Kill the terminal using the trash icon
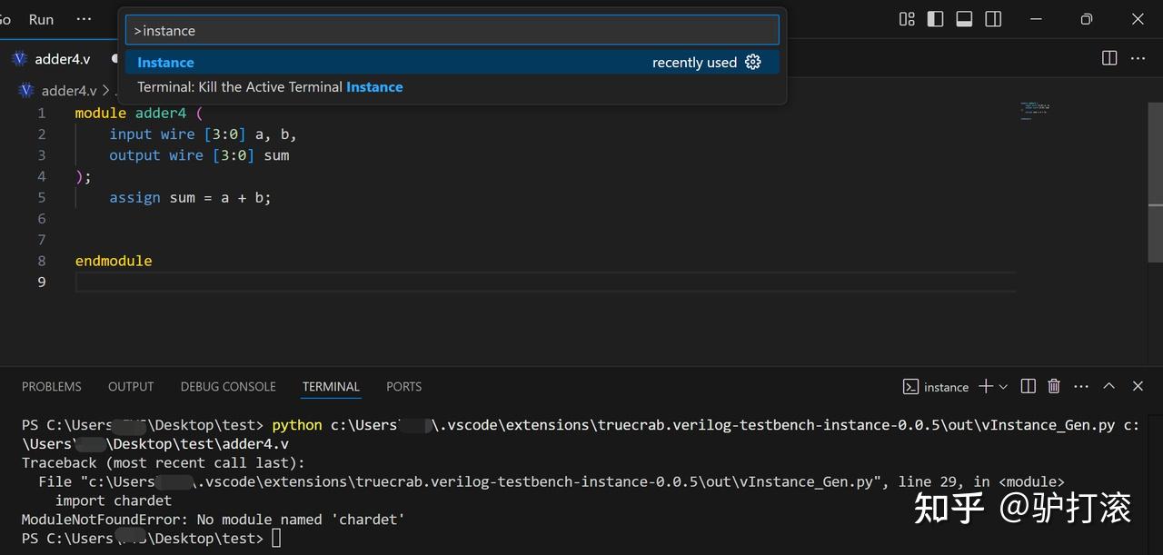Image resolution: width=1163 pixels, height=555 pixels. click(1054, 386)
